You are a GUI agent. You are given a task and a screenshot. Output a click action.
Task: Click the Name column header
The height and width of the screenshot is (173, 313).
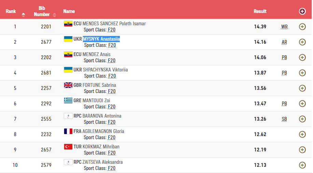(x=69, y=11)
